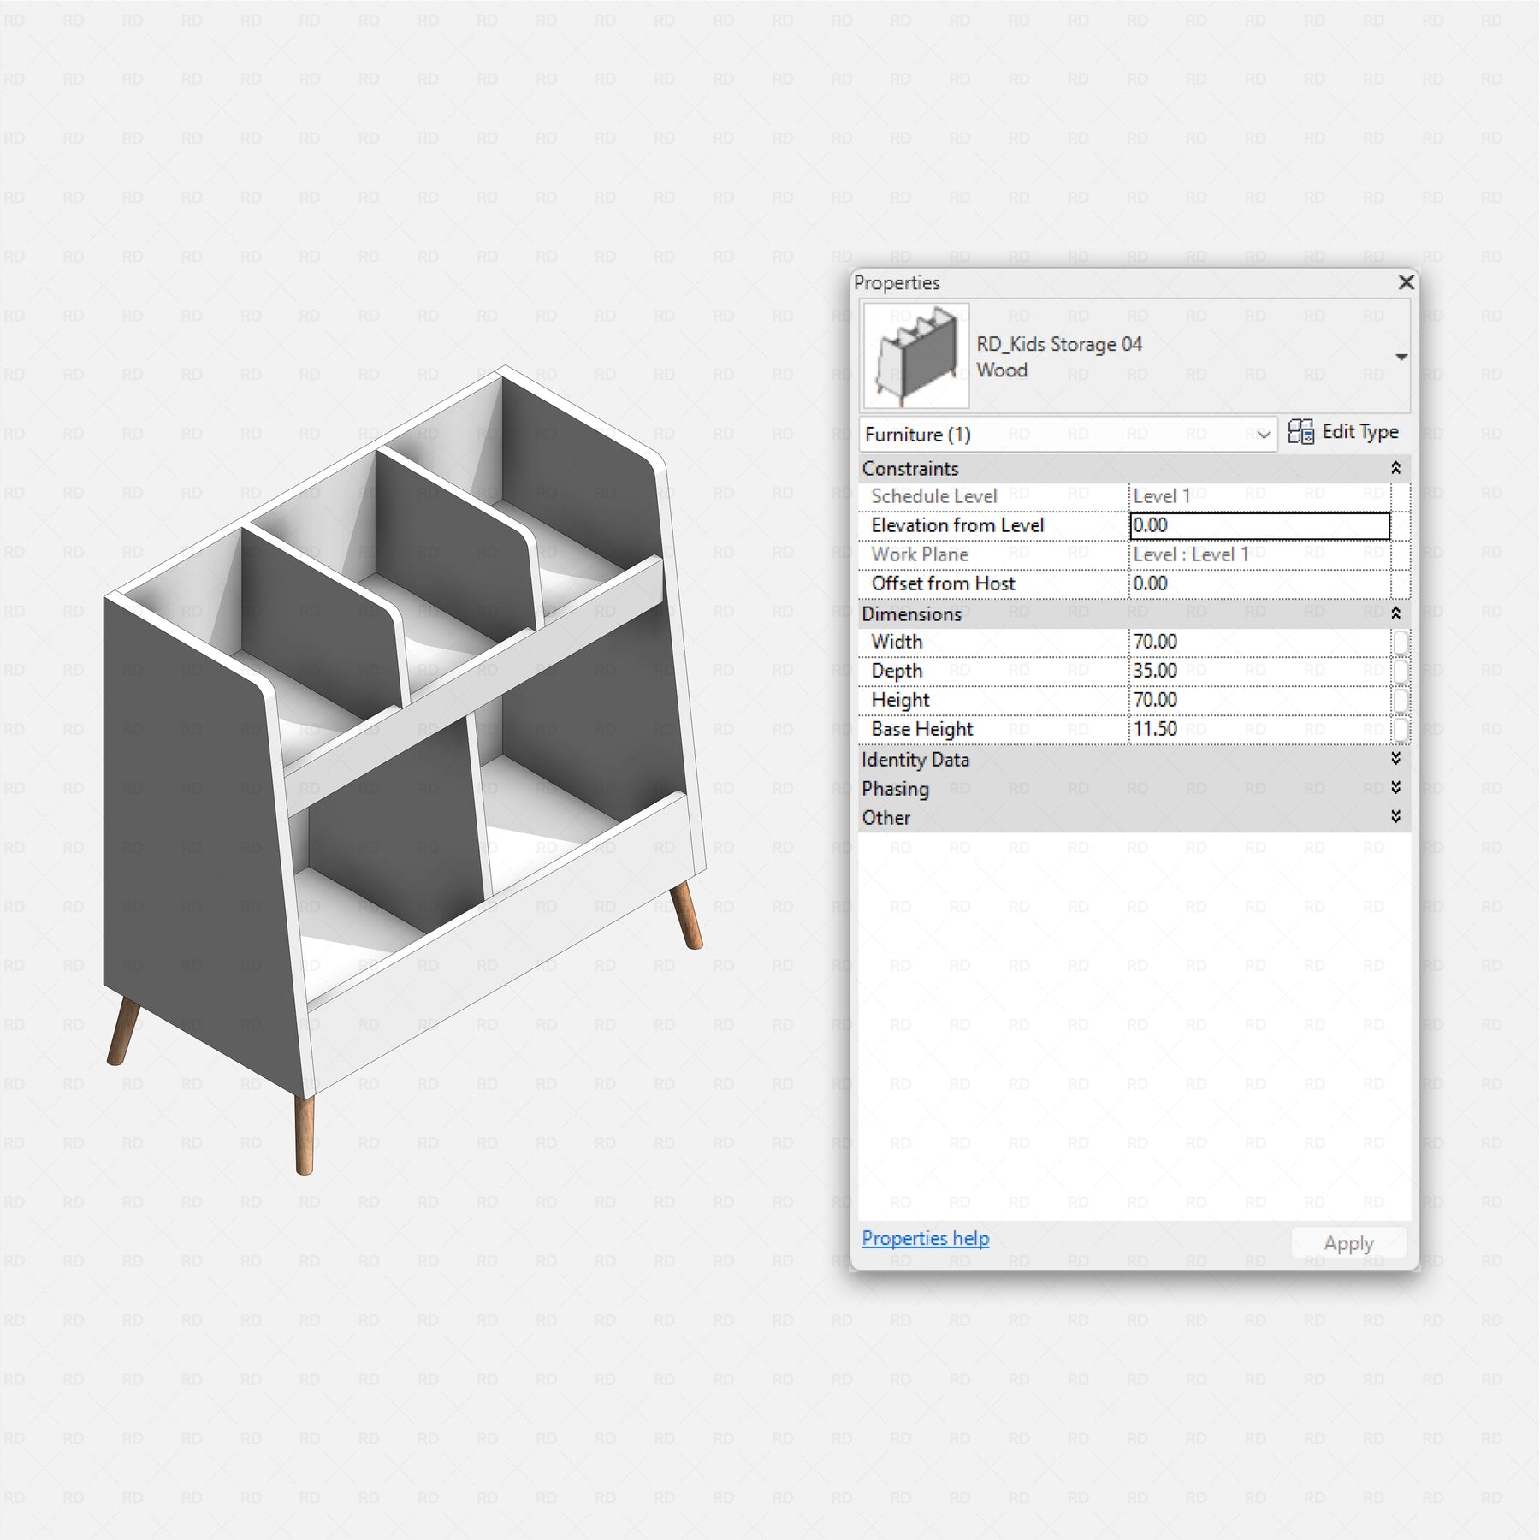Screen dimensions: 1540x1540
Task: Select the Base Height value field
Action: click(x=1259, y=729)
